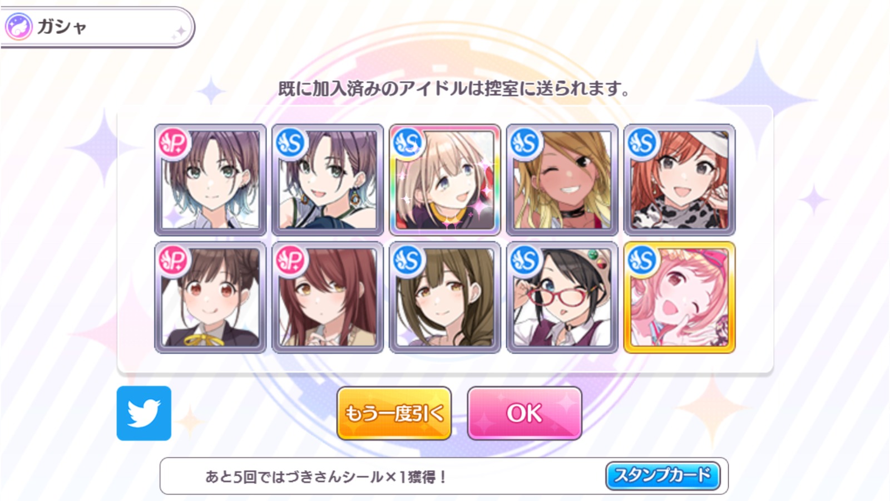This screenshot has width=890, height=501.
Task: Click the ガシャ header icon
Action: coord(19,27)
